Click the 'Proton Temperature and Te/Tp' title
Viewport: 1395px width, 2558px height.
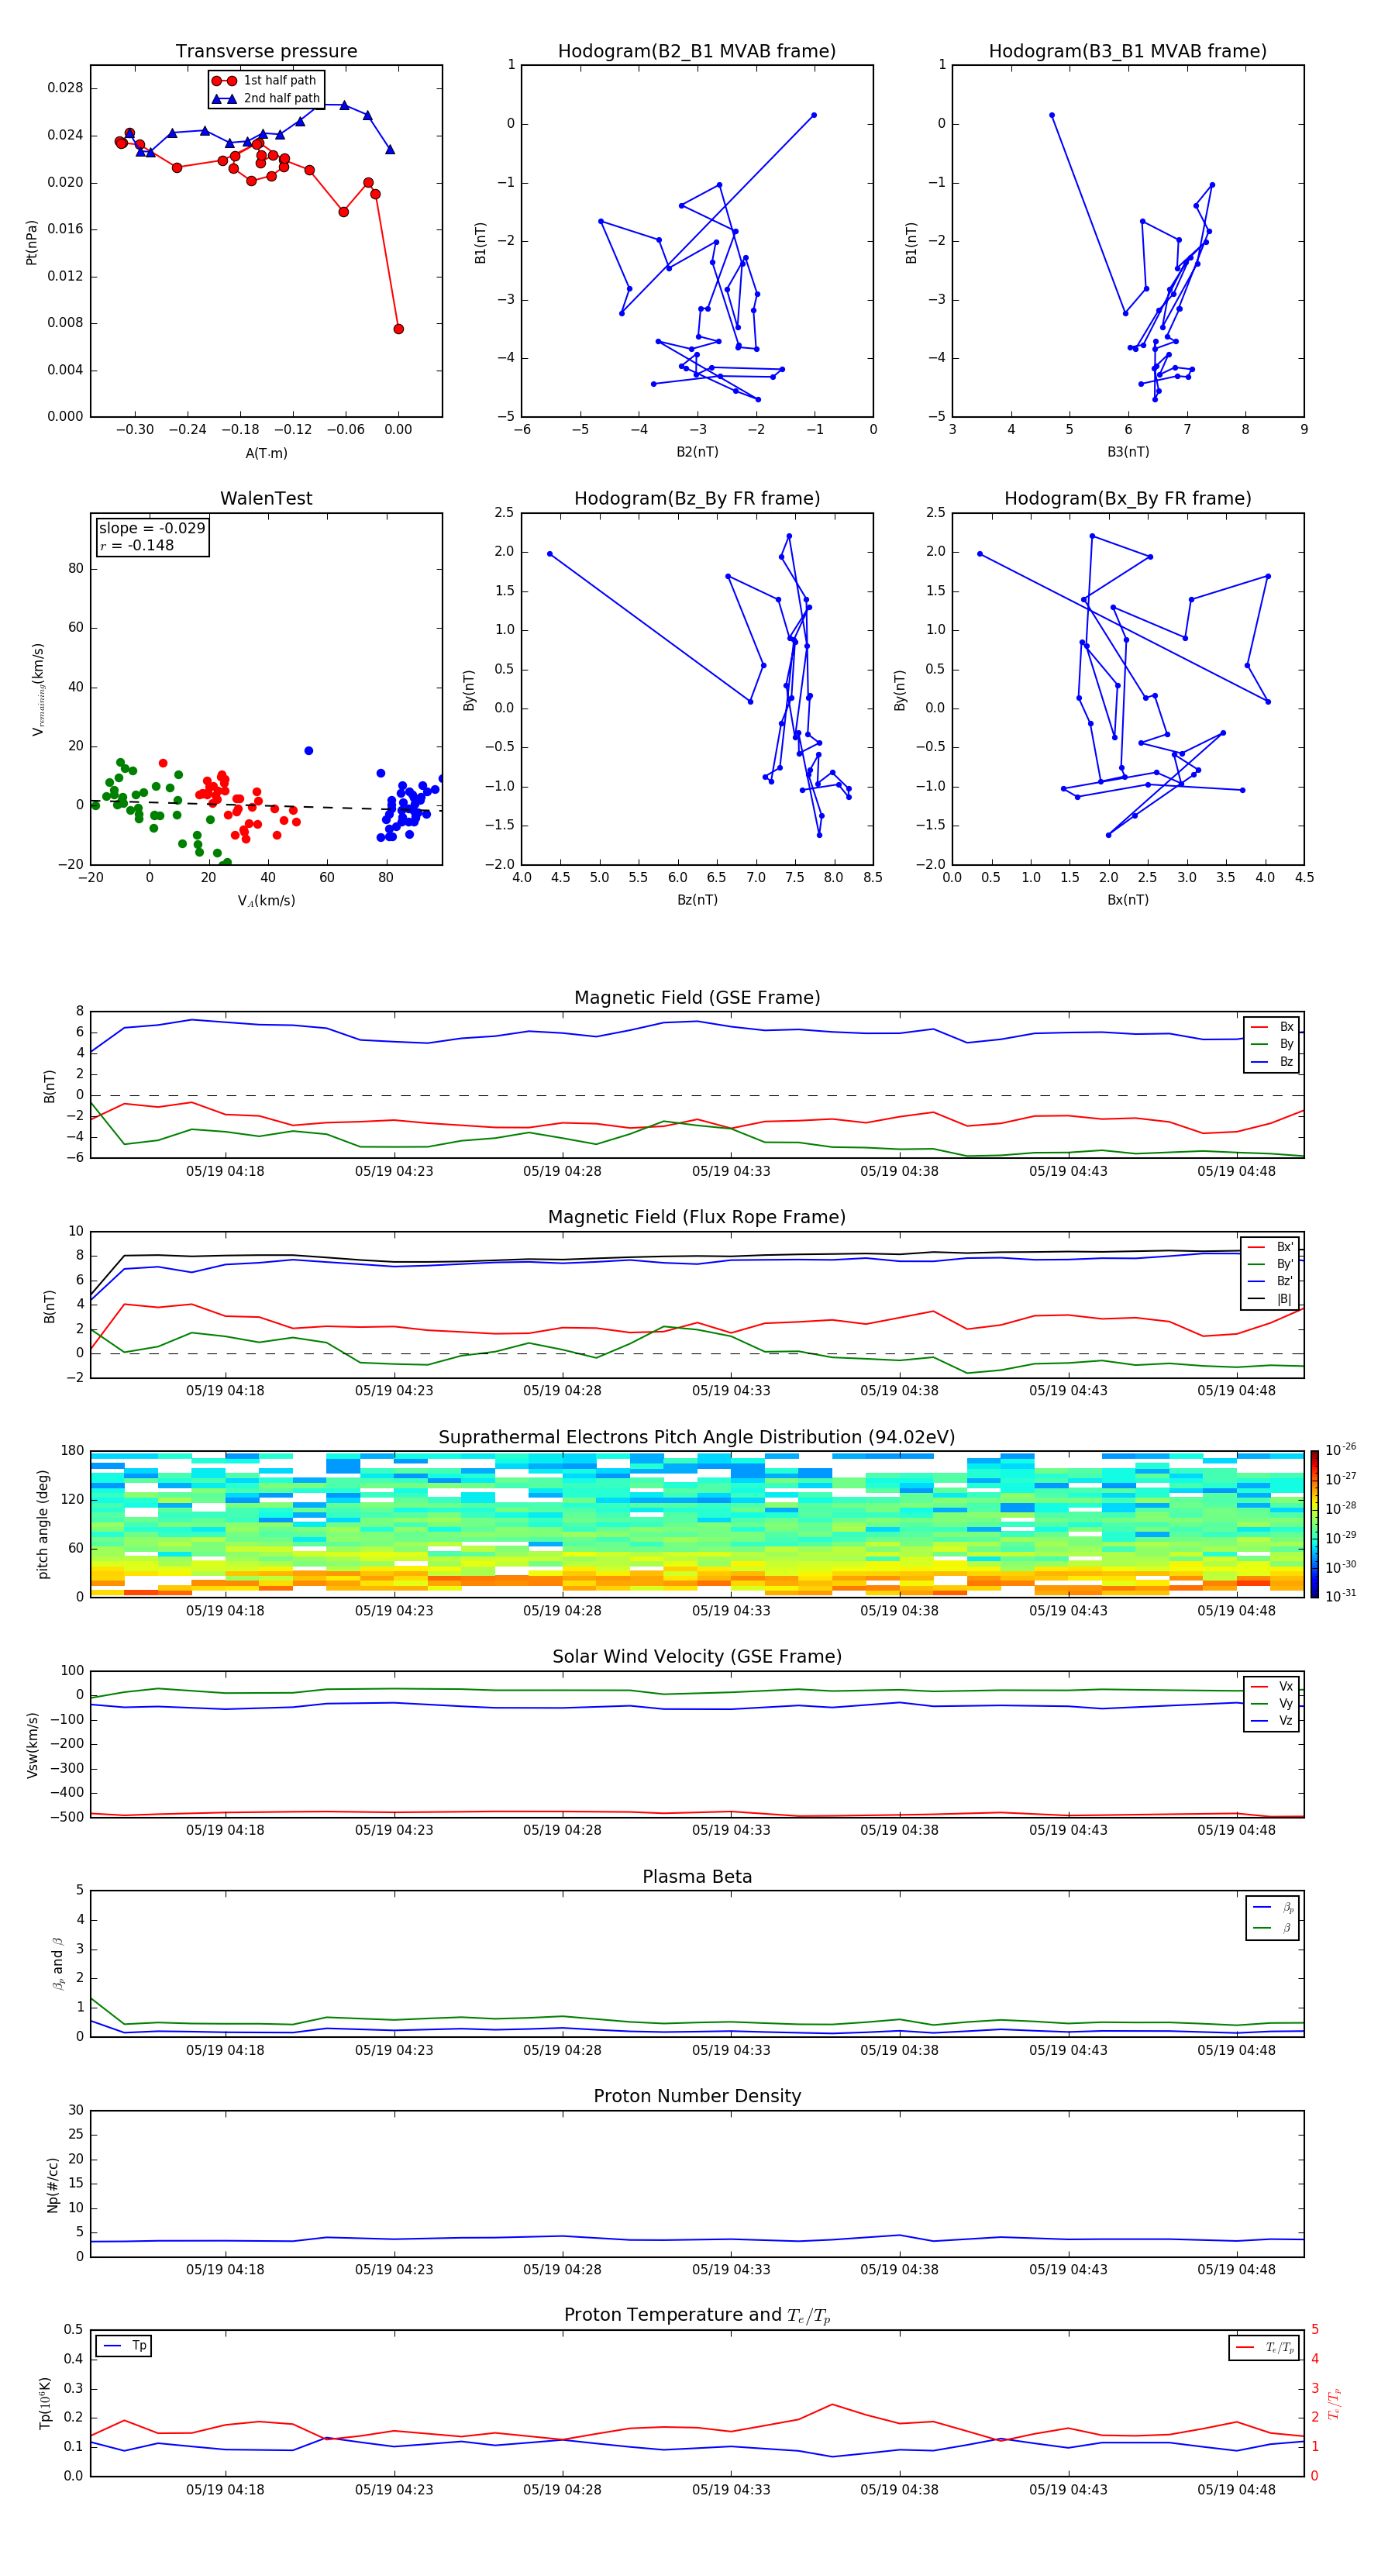coord(697,2315)
